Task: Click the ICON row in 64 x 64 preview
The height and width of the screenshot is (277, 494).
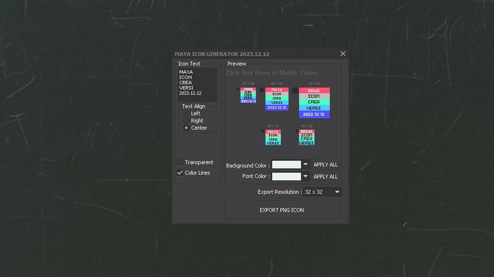Action: pyautogui.click(x=314, y=97)
